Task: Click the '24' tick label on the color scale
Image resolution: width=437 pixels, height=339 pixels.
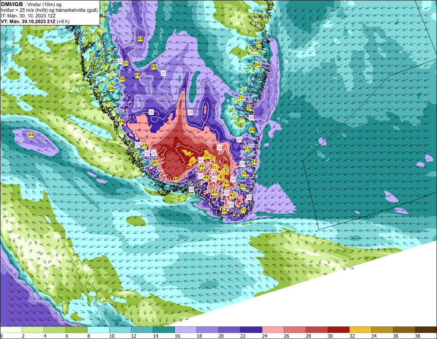Action: (x=264, y=336)
